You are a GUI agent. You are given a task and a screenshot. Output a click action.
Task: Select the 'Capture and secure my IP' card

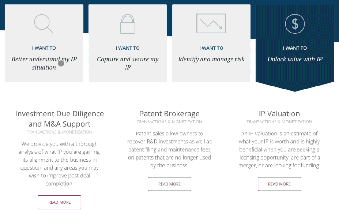(127, 43)
